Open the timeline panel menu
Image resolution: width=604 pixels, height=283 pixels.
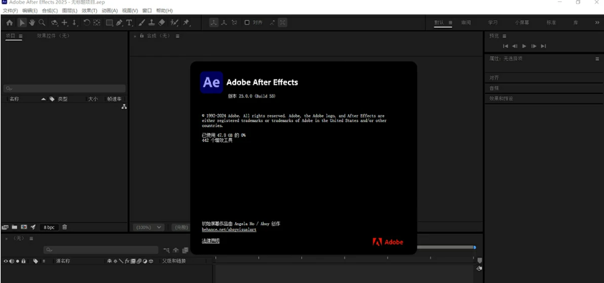point(31,238)
